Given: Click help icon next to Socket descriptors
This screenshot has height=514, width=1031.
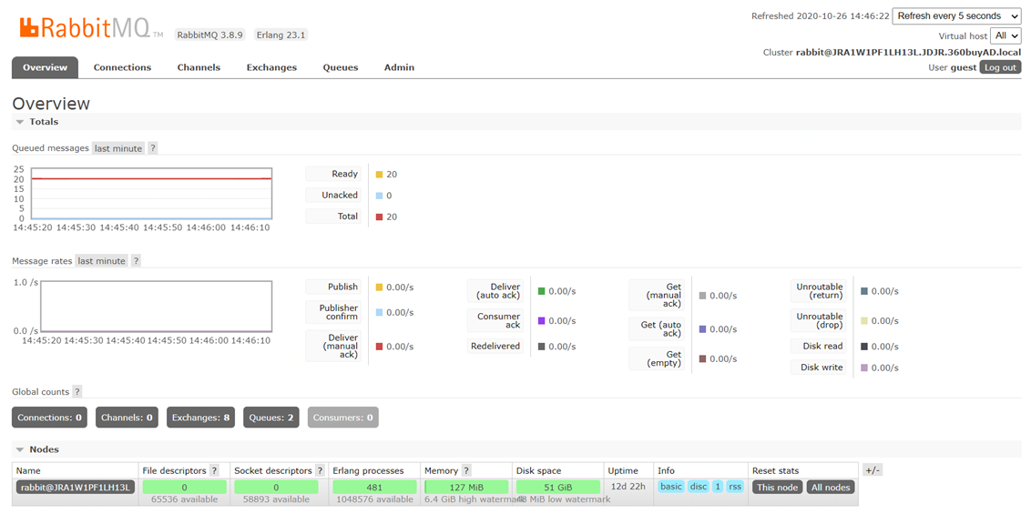Looking at the screenshot, I should click(320, 470).
